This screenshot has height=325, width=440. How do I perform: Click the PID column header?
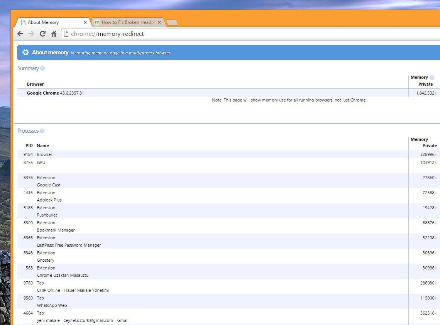click(x=29, y=146)
